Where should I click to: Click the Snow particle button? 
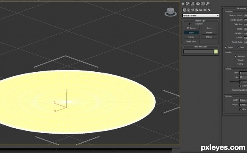click(x=191, y=33)
